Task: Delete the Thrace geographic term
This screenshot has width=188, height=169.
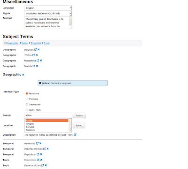Action: tap(37, 55)
